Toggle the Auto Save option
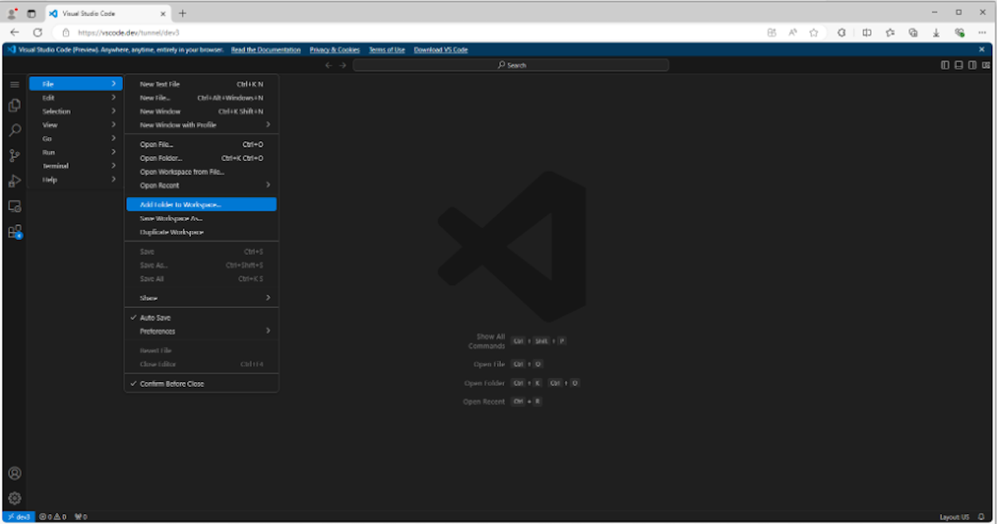 click(201, 318)
